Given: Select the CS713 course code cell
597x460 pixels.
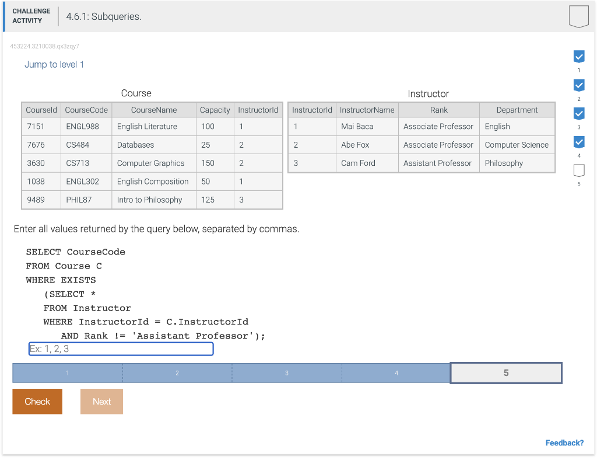Looking at the screenshot, I should click(86, 163).
